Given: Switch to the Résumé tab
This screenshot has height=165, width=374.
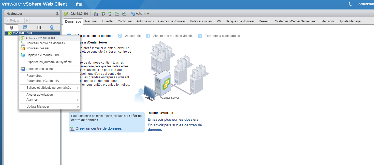Looking at the screenshot, I should click(91, 21).
